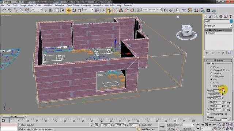The height and width of the screenshot is (131, 234).
Task: Activate the Unlink Selection tool
Action: pos(22,10)
